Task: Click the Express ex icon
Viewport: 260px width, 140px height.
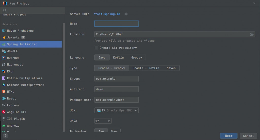Action: [4, 105]
